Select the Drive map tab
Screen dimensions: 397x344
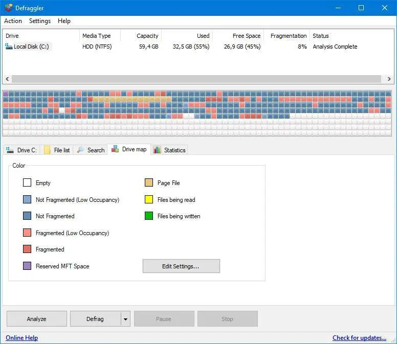click(129, 149)
